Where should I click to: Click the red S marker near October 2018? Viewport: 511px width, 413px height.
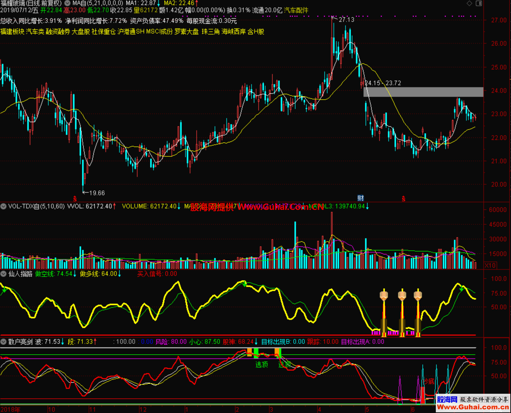75,199
